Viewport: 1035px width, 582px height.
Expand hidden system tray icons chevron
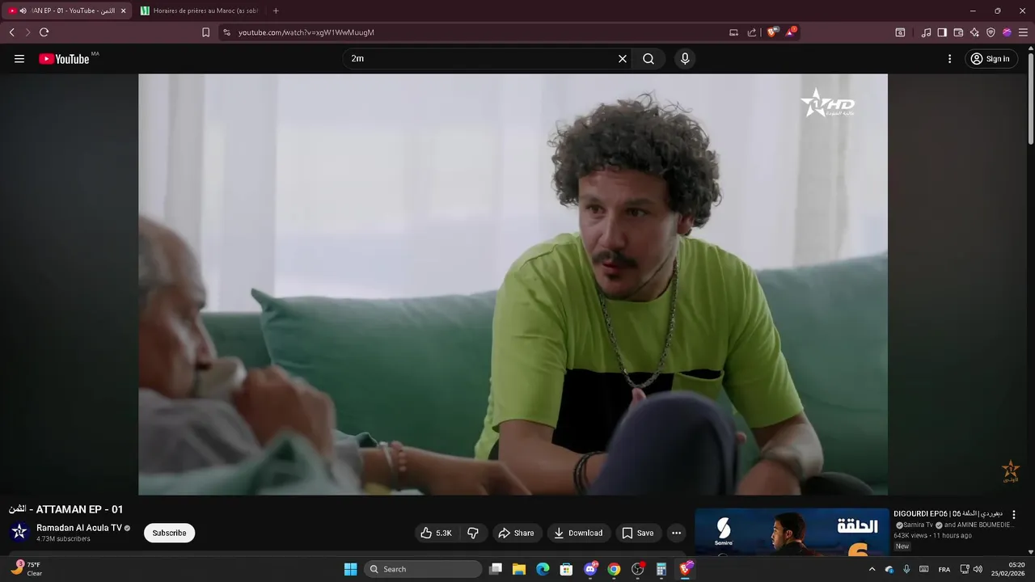click(x=872, y=569)
